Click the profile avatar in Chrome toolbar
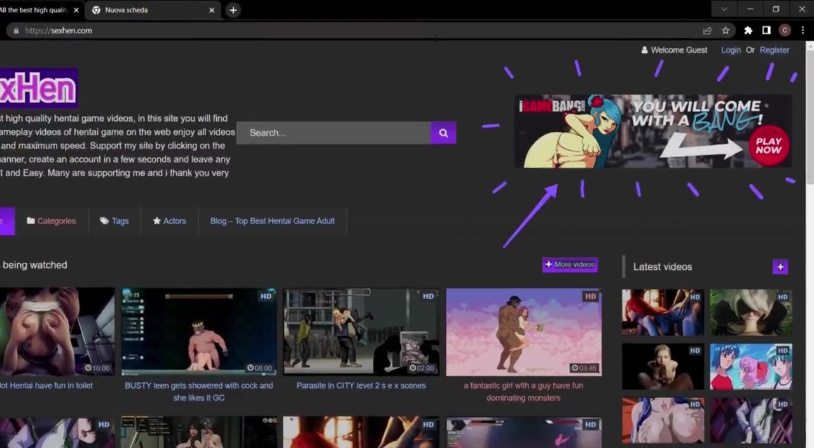 coord(785,31)
